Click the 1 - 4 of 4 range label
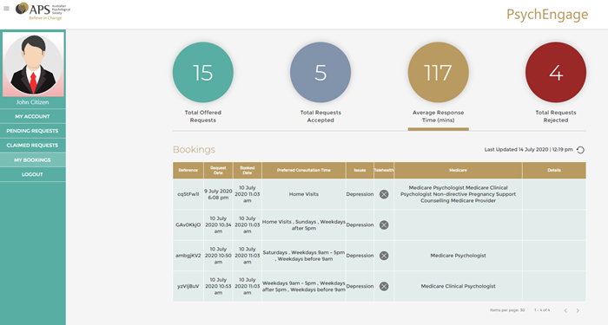Viewport: 608px width, 325px height. [x=542, y=310]
